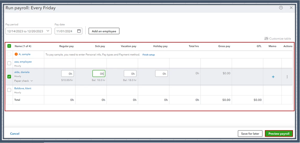Click the Run payroll: Every Friday title

coord(31,8)
